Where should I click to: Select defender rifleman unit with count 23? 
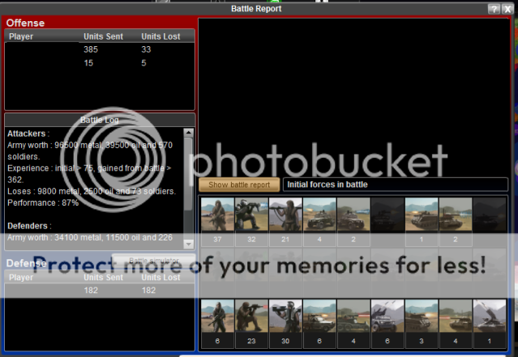click(x=251, y=324)
